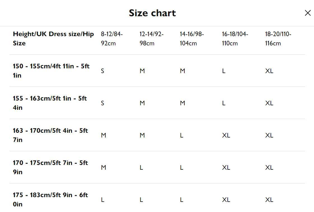The width and height of the screenshot is (314, 212).
Task: Click L under 12-14 in 175 - 183cm row
Action: 141,200
